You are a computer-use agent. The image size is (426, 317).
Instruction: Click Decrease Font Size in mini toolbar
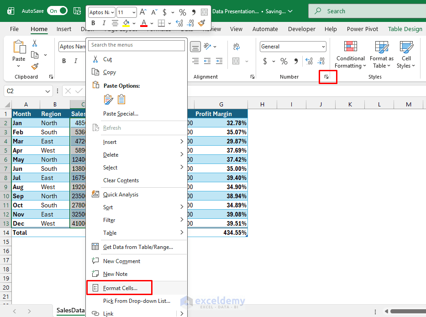[154, 12]
